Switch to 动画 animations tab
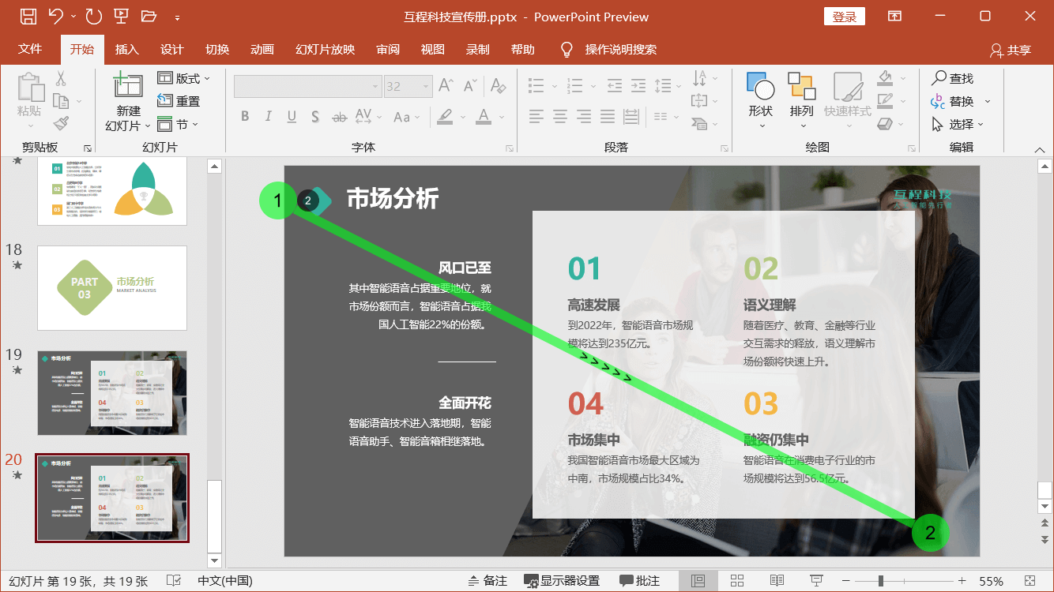The image size is (1054, 592). [262, 49]
